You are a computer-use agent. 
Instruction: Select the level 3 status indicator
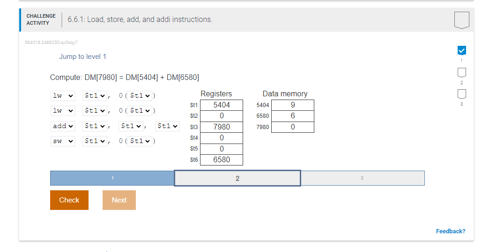pos(461,94)
